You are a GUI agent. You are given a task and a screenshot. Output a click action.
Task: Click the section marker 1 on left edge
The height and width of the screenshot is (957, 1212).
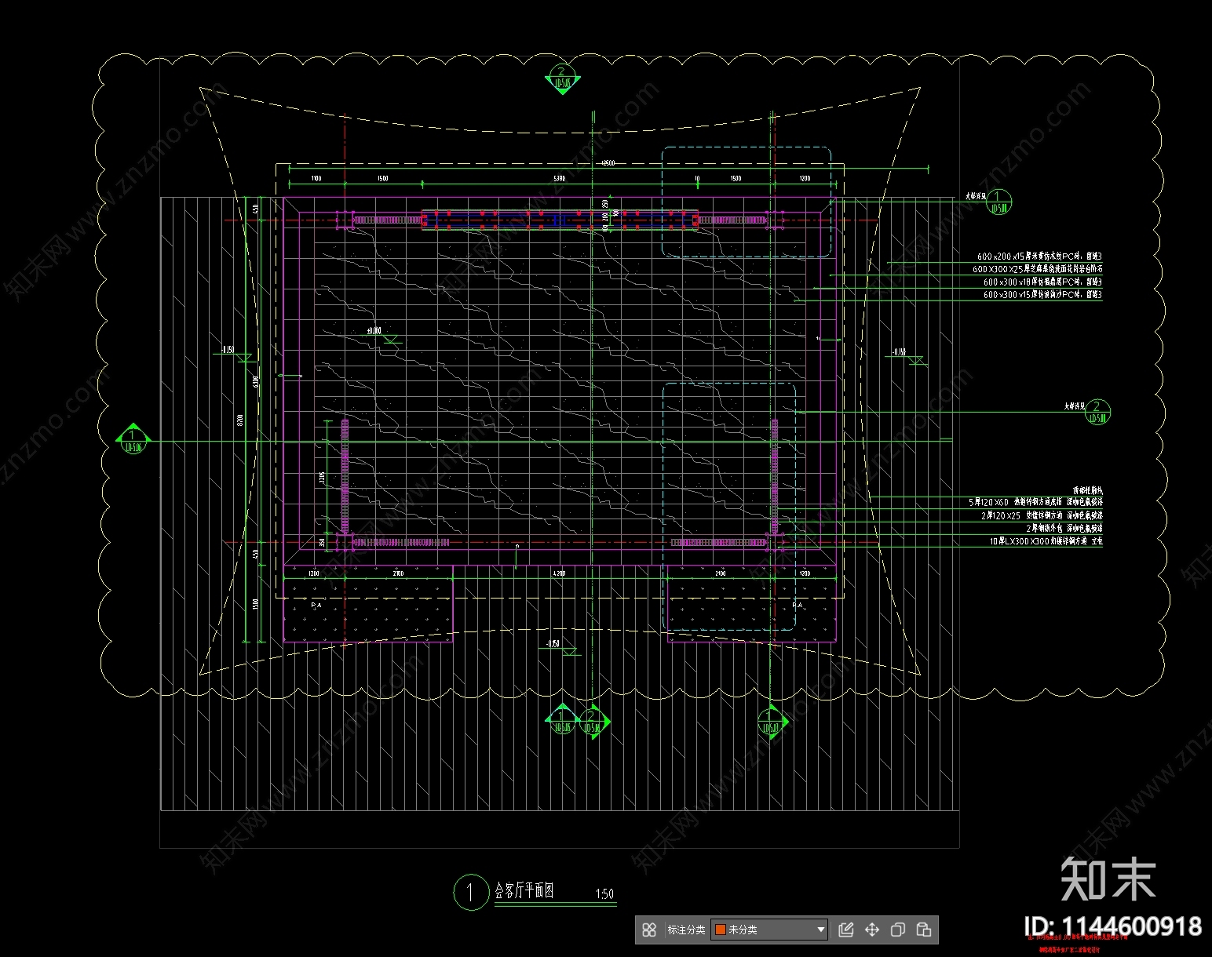(x=132, y=439)
